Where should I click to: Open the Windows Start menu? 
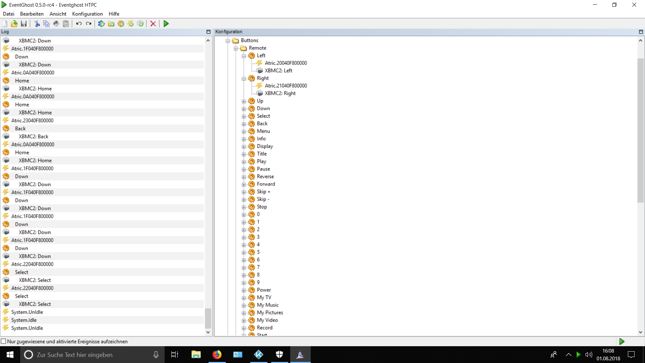click(x=10, y=355)
